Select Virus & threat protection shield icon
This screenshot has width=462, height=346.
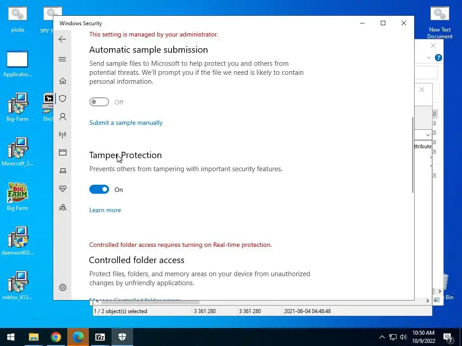[x=62, y=99]
